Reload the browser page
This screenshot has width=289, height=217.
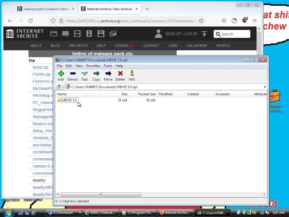click(x=30, y=21)
